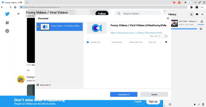206x107 pixels.
Task: Toggle the Select All checkbox
Action: pos(38,85)
